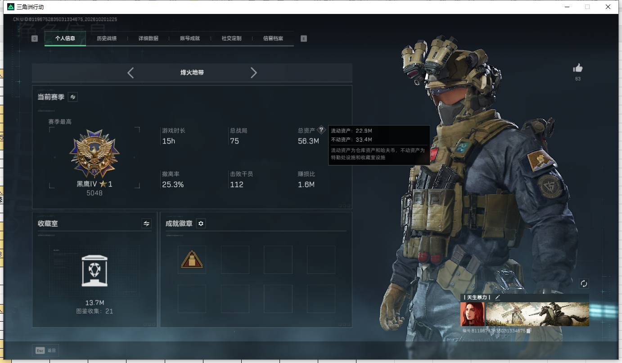Minimize the 三角洲行动 window

(567, 7)
